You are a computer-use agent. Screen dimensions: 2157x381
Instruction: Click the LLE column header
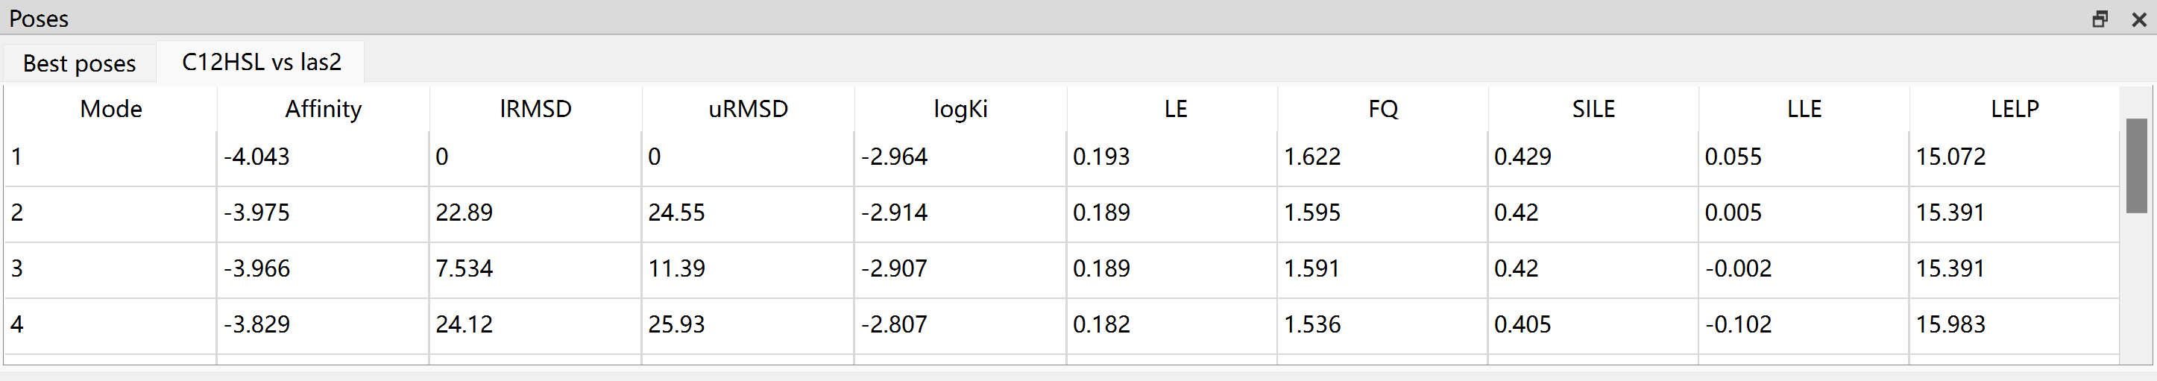tap(1804, 109)
